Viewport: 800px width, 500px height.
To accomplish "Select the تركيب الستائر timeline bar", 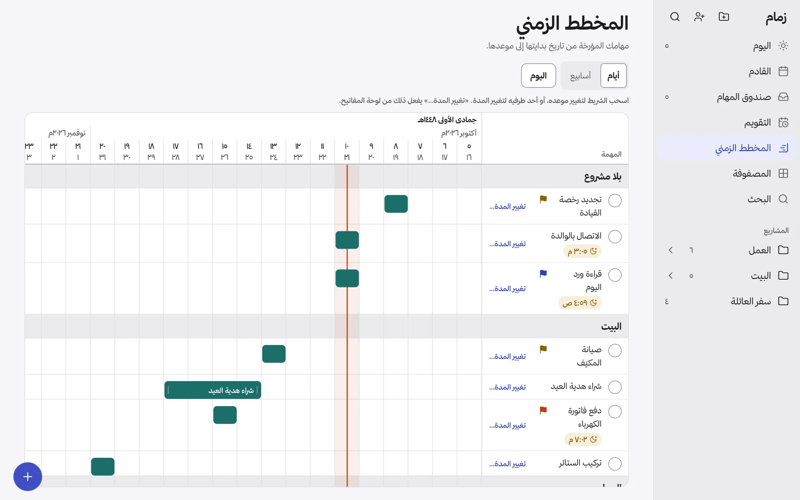I will pos(103,467).
